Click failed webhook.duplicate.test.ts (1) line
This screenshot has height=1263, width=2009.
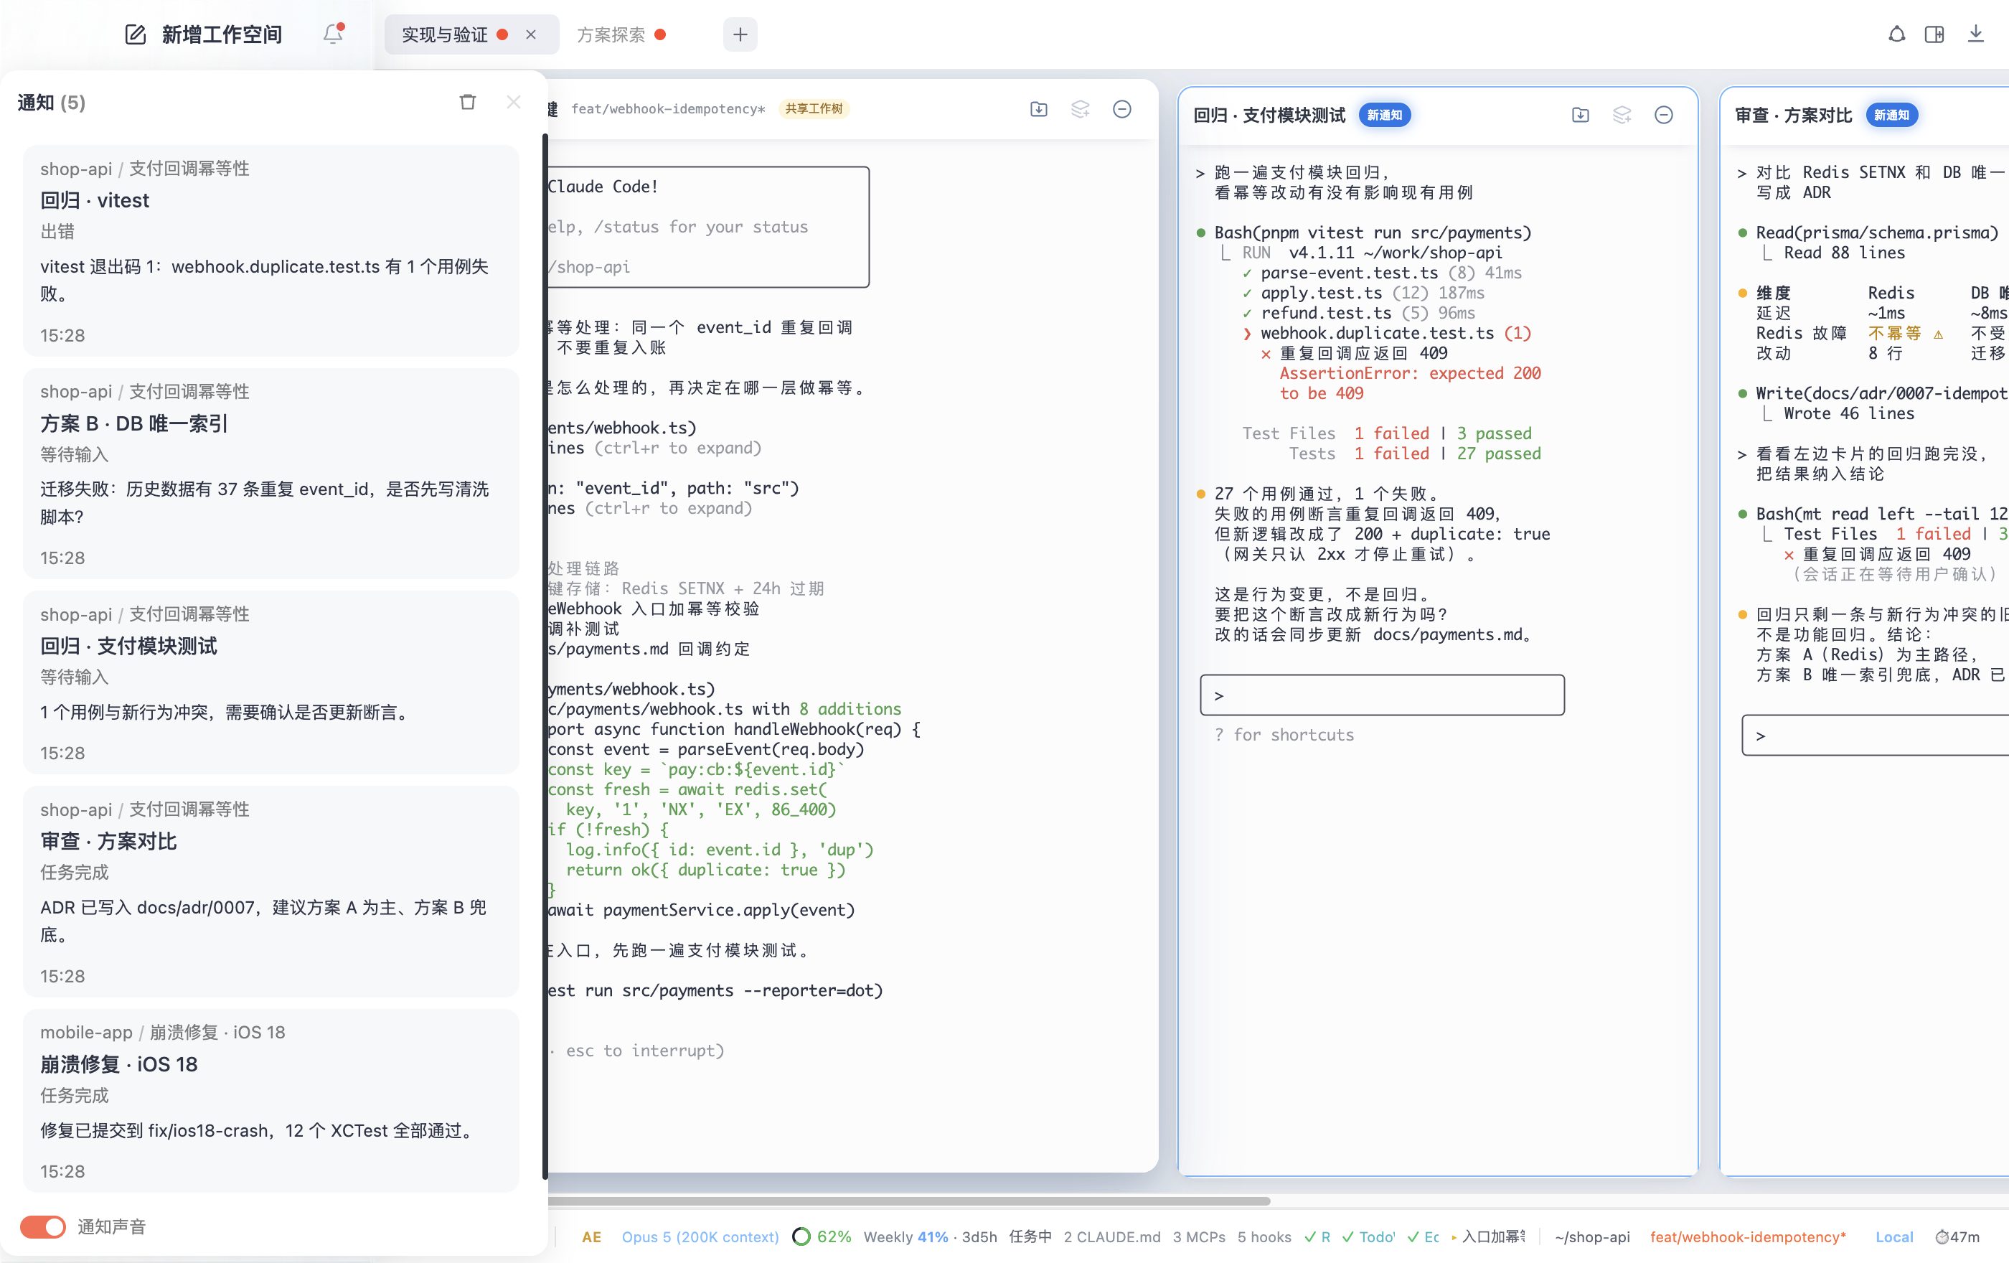coord(1387,333)
